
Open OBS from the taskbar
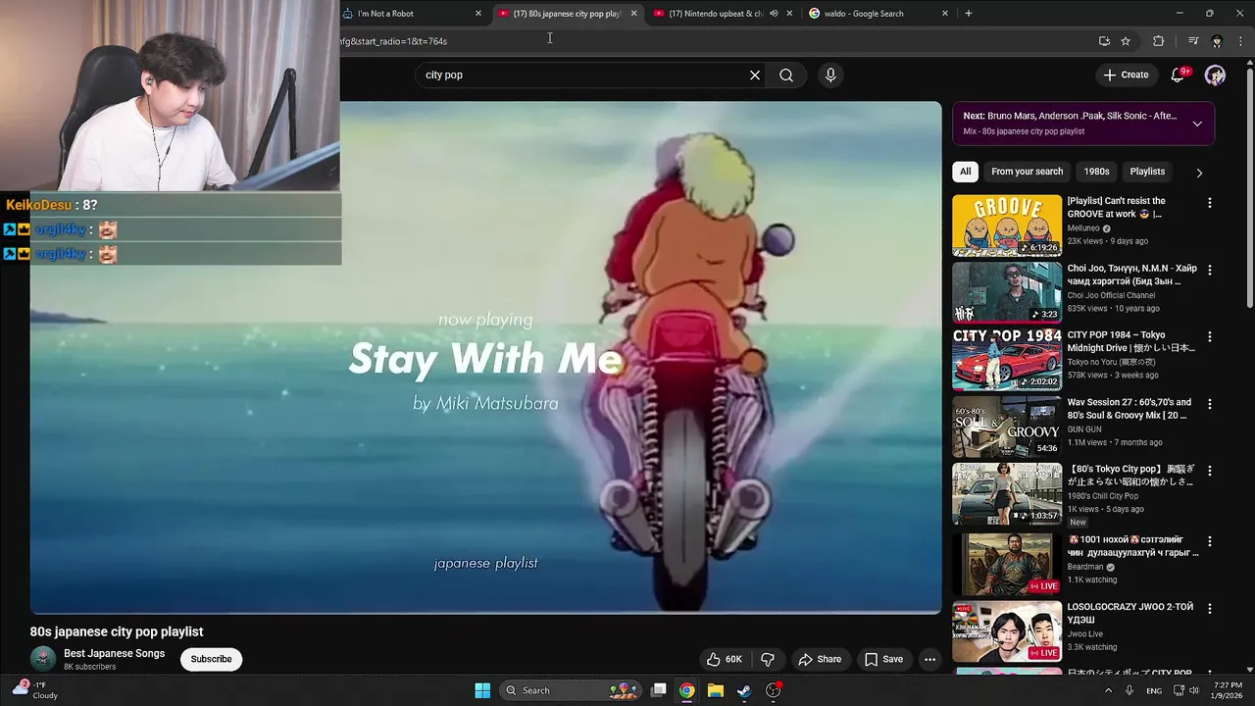(x=773, y=690)
